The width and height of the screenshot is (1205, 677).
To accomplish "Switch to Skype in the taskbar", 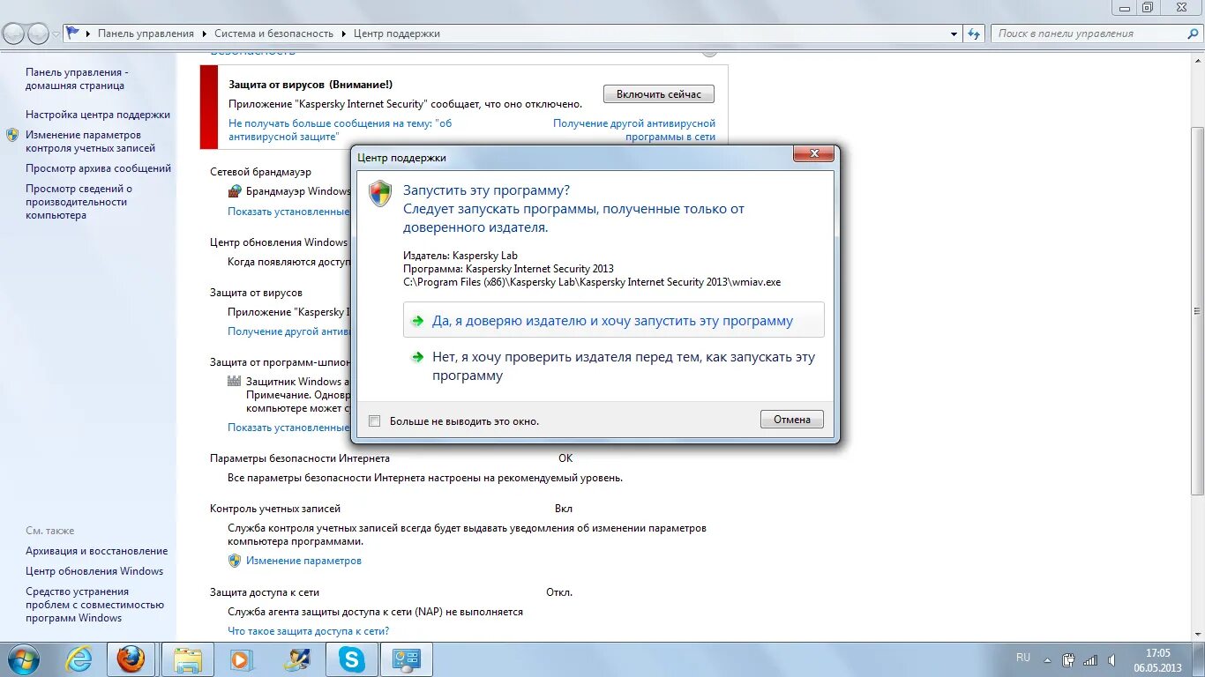I will [352, 659].
